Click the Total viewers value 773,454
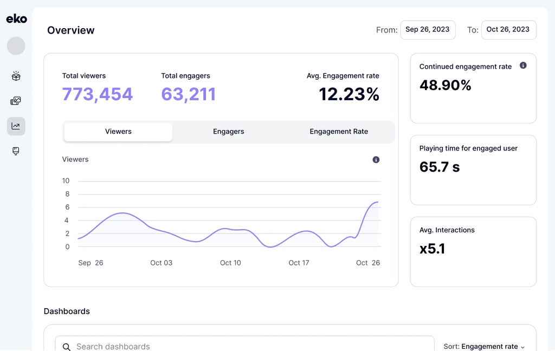Image resolution: width=555 pixels, height=351 pixels. point(98,95)
